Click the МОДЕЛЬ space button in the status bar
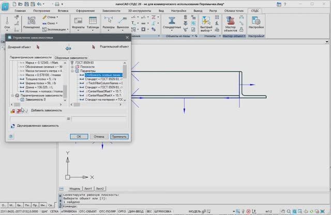This screenshot has width=331, height=215. 194,211
